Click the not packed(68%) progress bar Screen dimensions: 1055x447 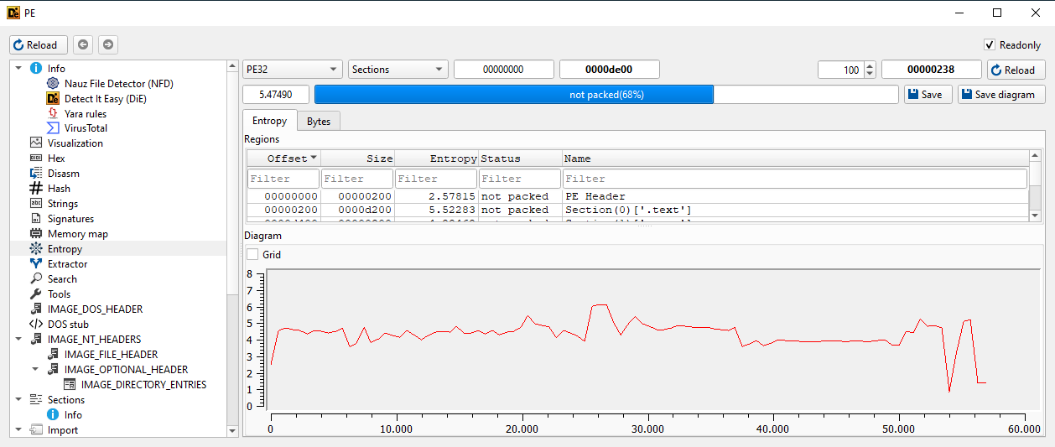tap(606, 95)
